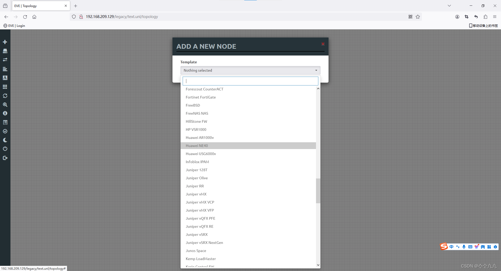Open the More actions grid icon
Viewport: 501px width, 271px height.
(5, 87)
